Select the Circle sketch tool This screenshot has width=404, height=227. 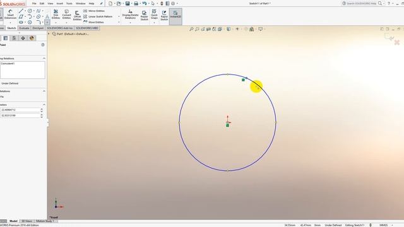(x=30, y=11)
